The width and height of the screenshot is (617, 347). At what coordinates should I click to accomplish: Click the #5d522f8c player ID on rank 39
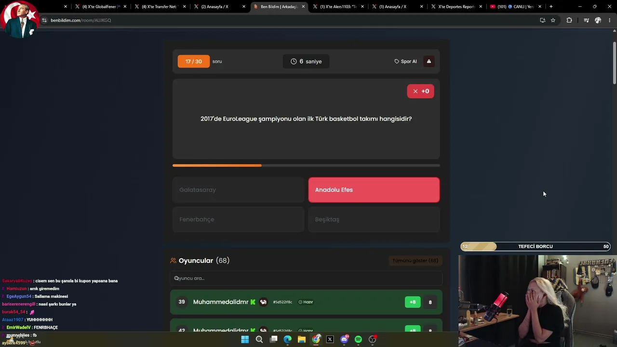pyautogui.click(x=282, y=302)
